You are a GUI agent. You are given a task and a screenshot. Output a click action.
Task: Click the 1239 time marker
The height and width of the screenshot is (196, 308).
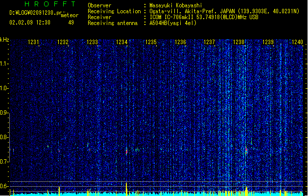(x=268, y=42)
